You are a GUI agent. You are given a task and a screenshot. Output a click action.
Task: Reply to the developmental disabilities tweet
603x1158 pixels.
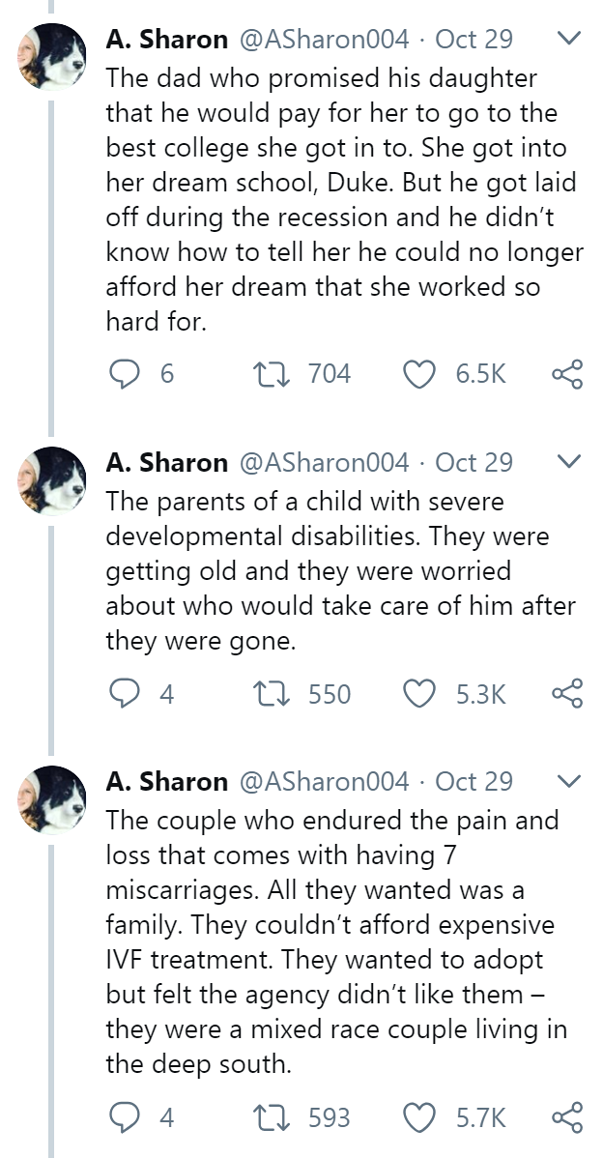(x=124, y=694)
